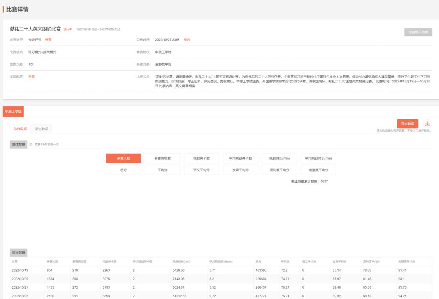This screenshot has width=439, height=299.
Task: Select the 整体数据 section tab
Action: coord(18,145)
